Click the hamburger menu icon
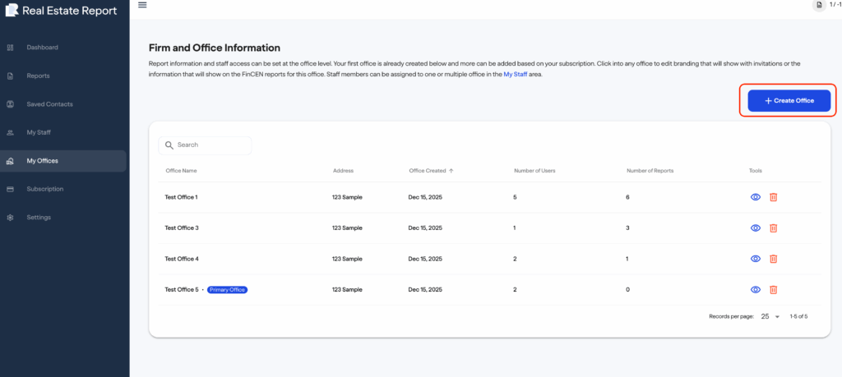Viewport: 842px width, 377px height. click(142, 5)
